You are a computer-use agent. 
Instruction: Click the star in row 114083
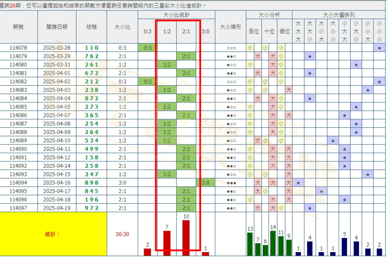point(368,90)
